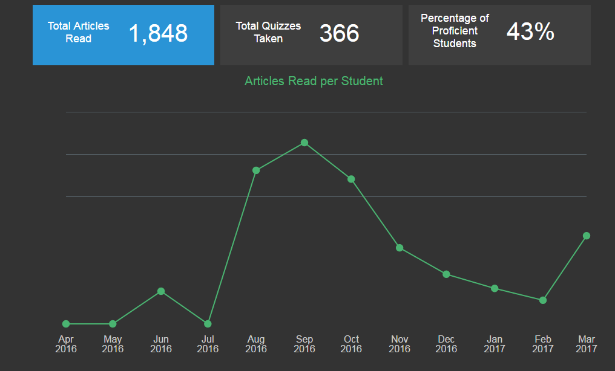Viewport: 615px width, 371px height.
Task: Click the Nov 2016 axis label
Action: pyautogui.click(x=400, y=344)
